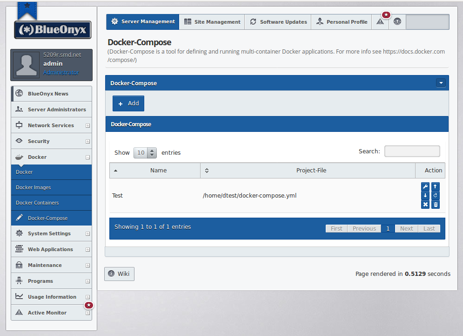Expand the Web Applications menu
The height and width of the screenshot is (336, 463).
[51, 249]
